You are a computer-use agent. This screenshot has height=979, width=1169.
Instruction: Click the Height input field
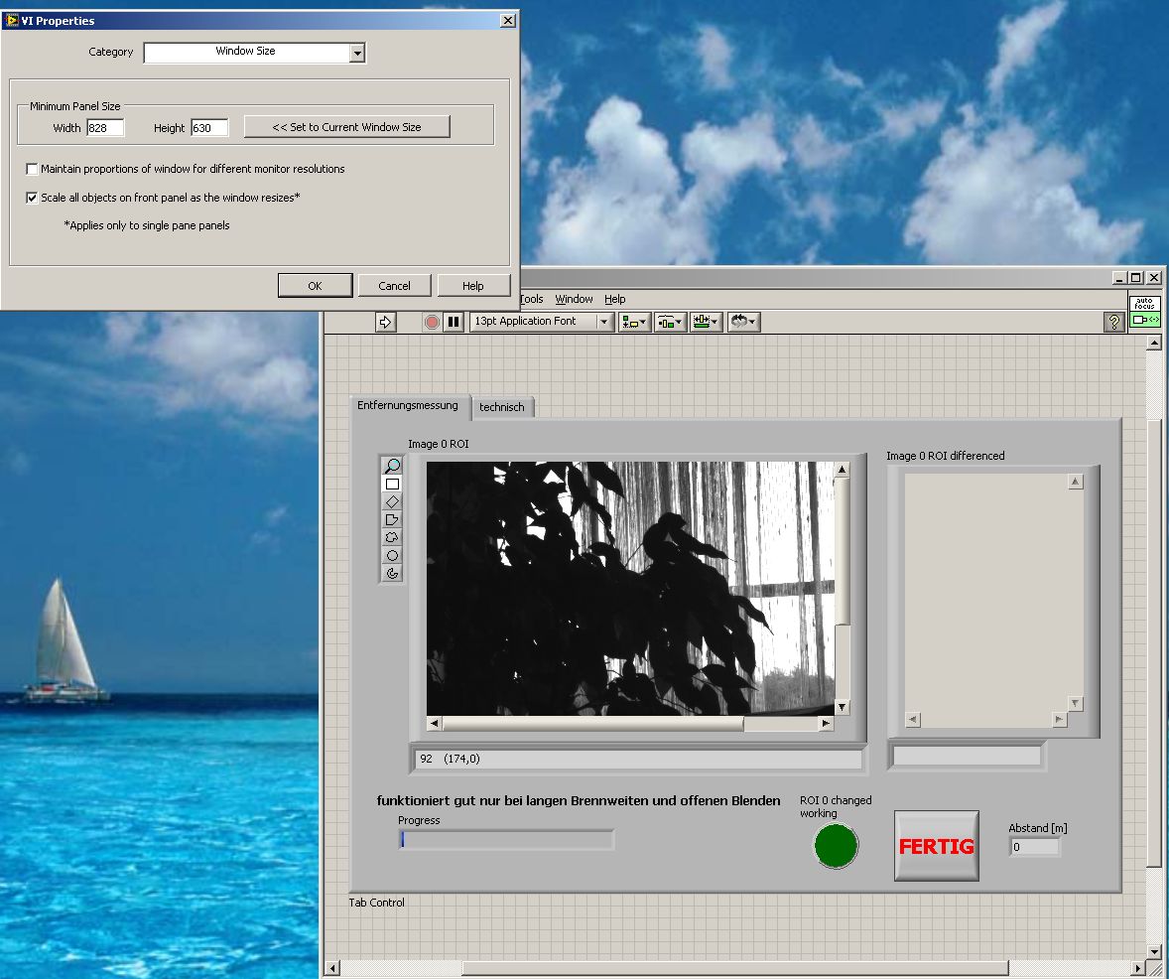pyautogui.click(x=209, y=128)
